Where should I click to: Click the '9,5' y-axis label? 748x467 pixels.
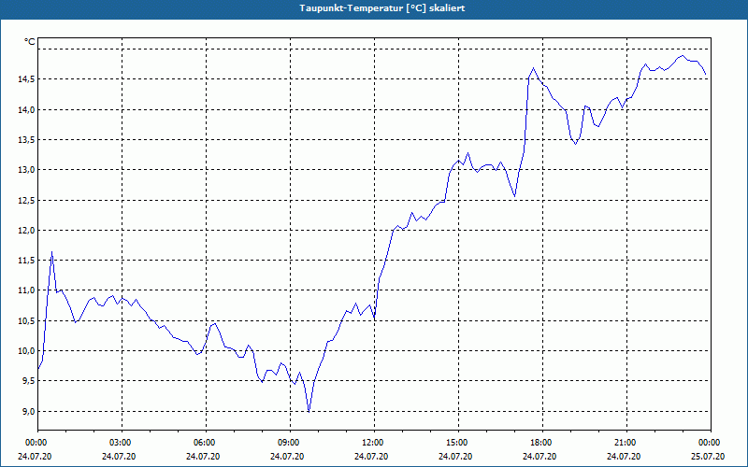[28, 381]
